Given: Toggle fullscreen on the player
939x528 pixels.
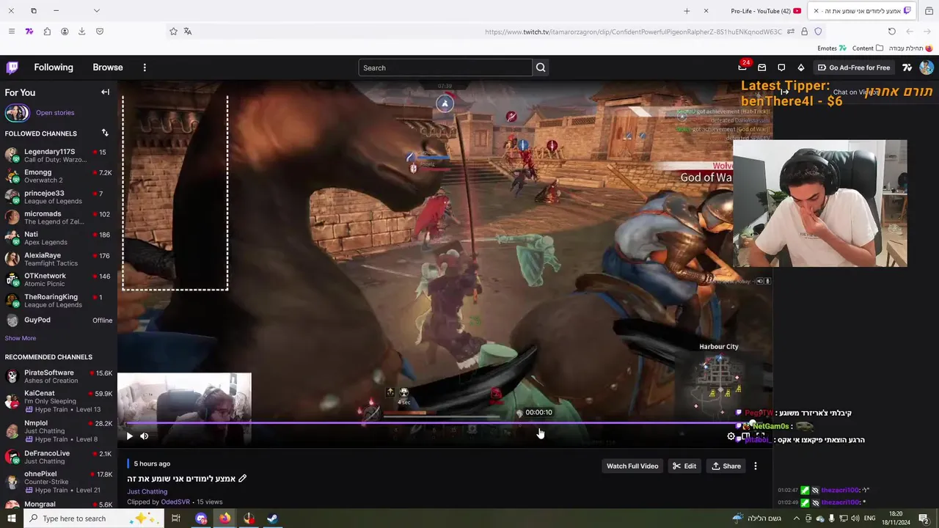Looking at the screenshot, I should click(x=760, y=436).
